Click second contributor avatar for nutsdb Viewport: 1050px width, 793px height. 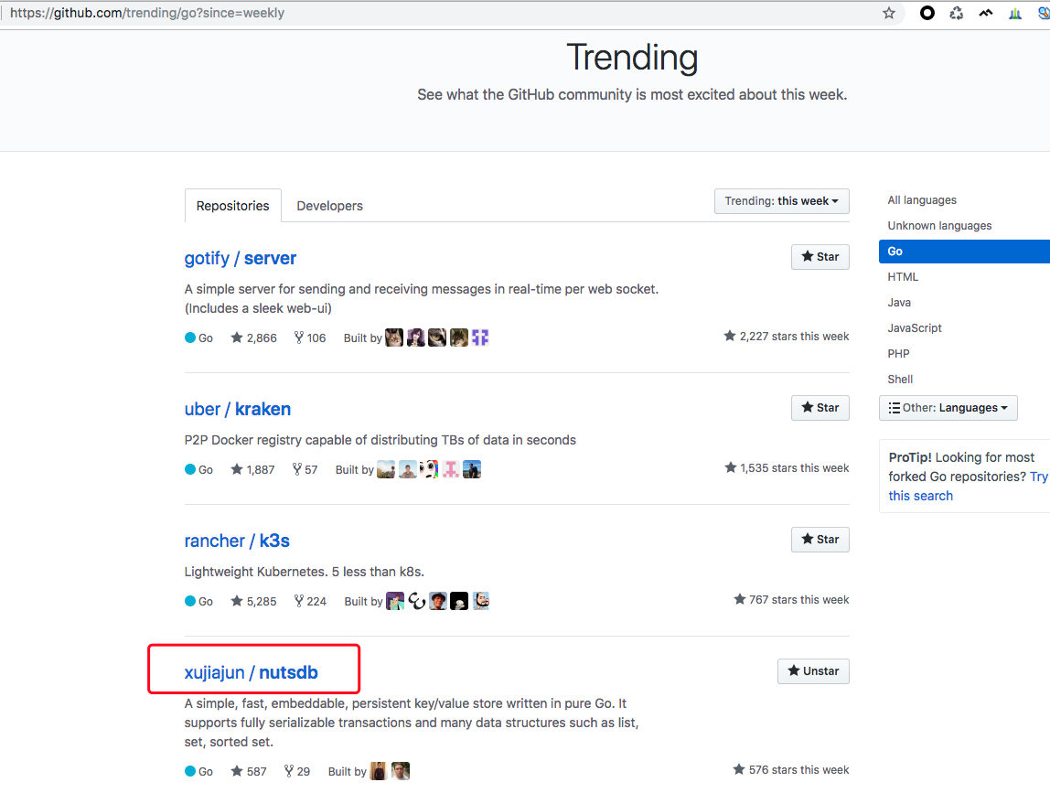pyautogui.click(x=401, y=772)
